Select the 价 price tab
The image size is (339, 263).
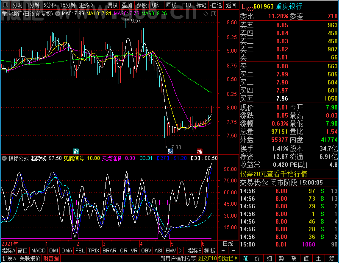click(257, 258)
